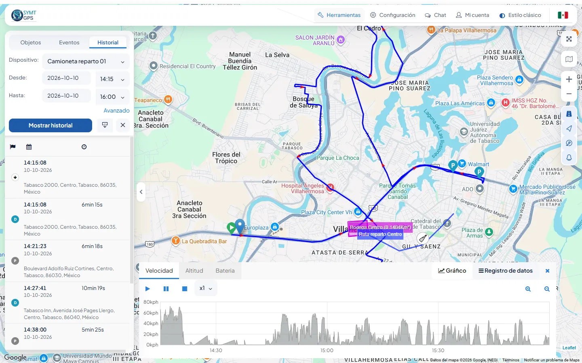The height and width of the screenshot is (363, 582).
Task: Clear history with the X button
Action: click(123, 125)
